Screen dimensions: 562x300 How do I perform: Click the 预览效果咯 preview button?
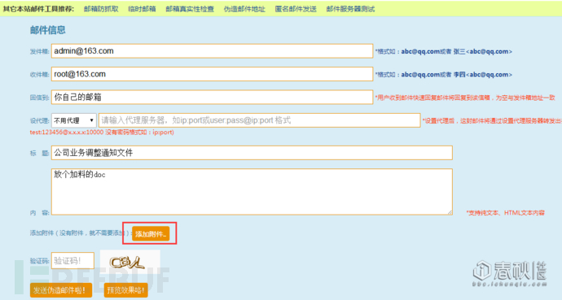point(126,290)
